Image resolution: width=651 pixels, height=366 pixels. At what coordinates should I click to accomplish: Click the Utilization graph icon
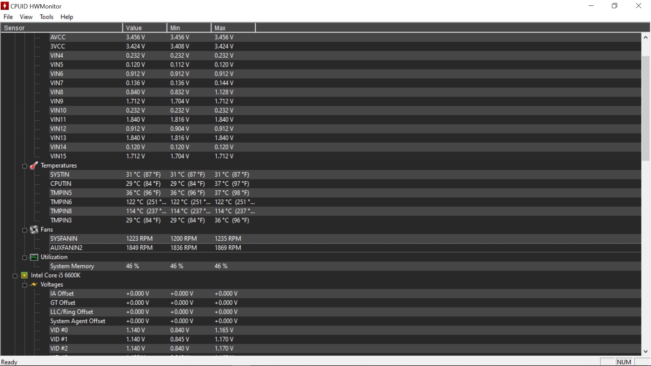[x=34, y=257]
